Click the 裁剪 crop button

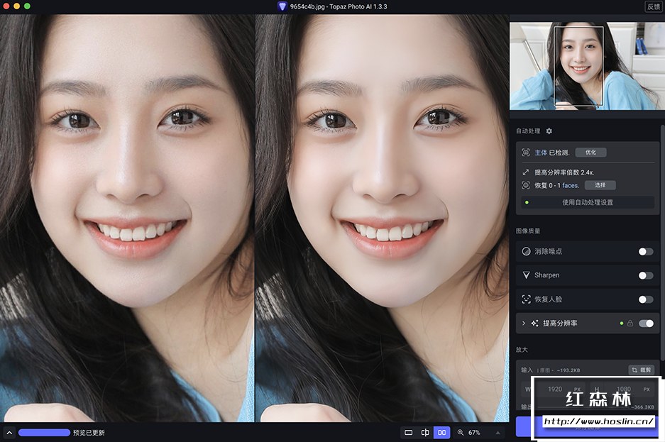[642, 370]
